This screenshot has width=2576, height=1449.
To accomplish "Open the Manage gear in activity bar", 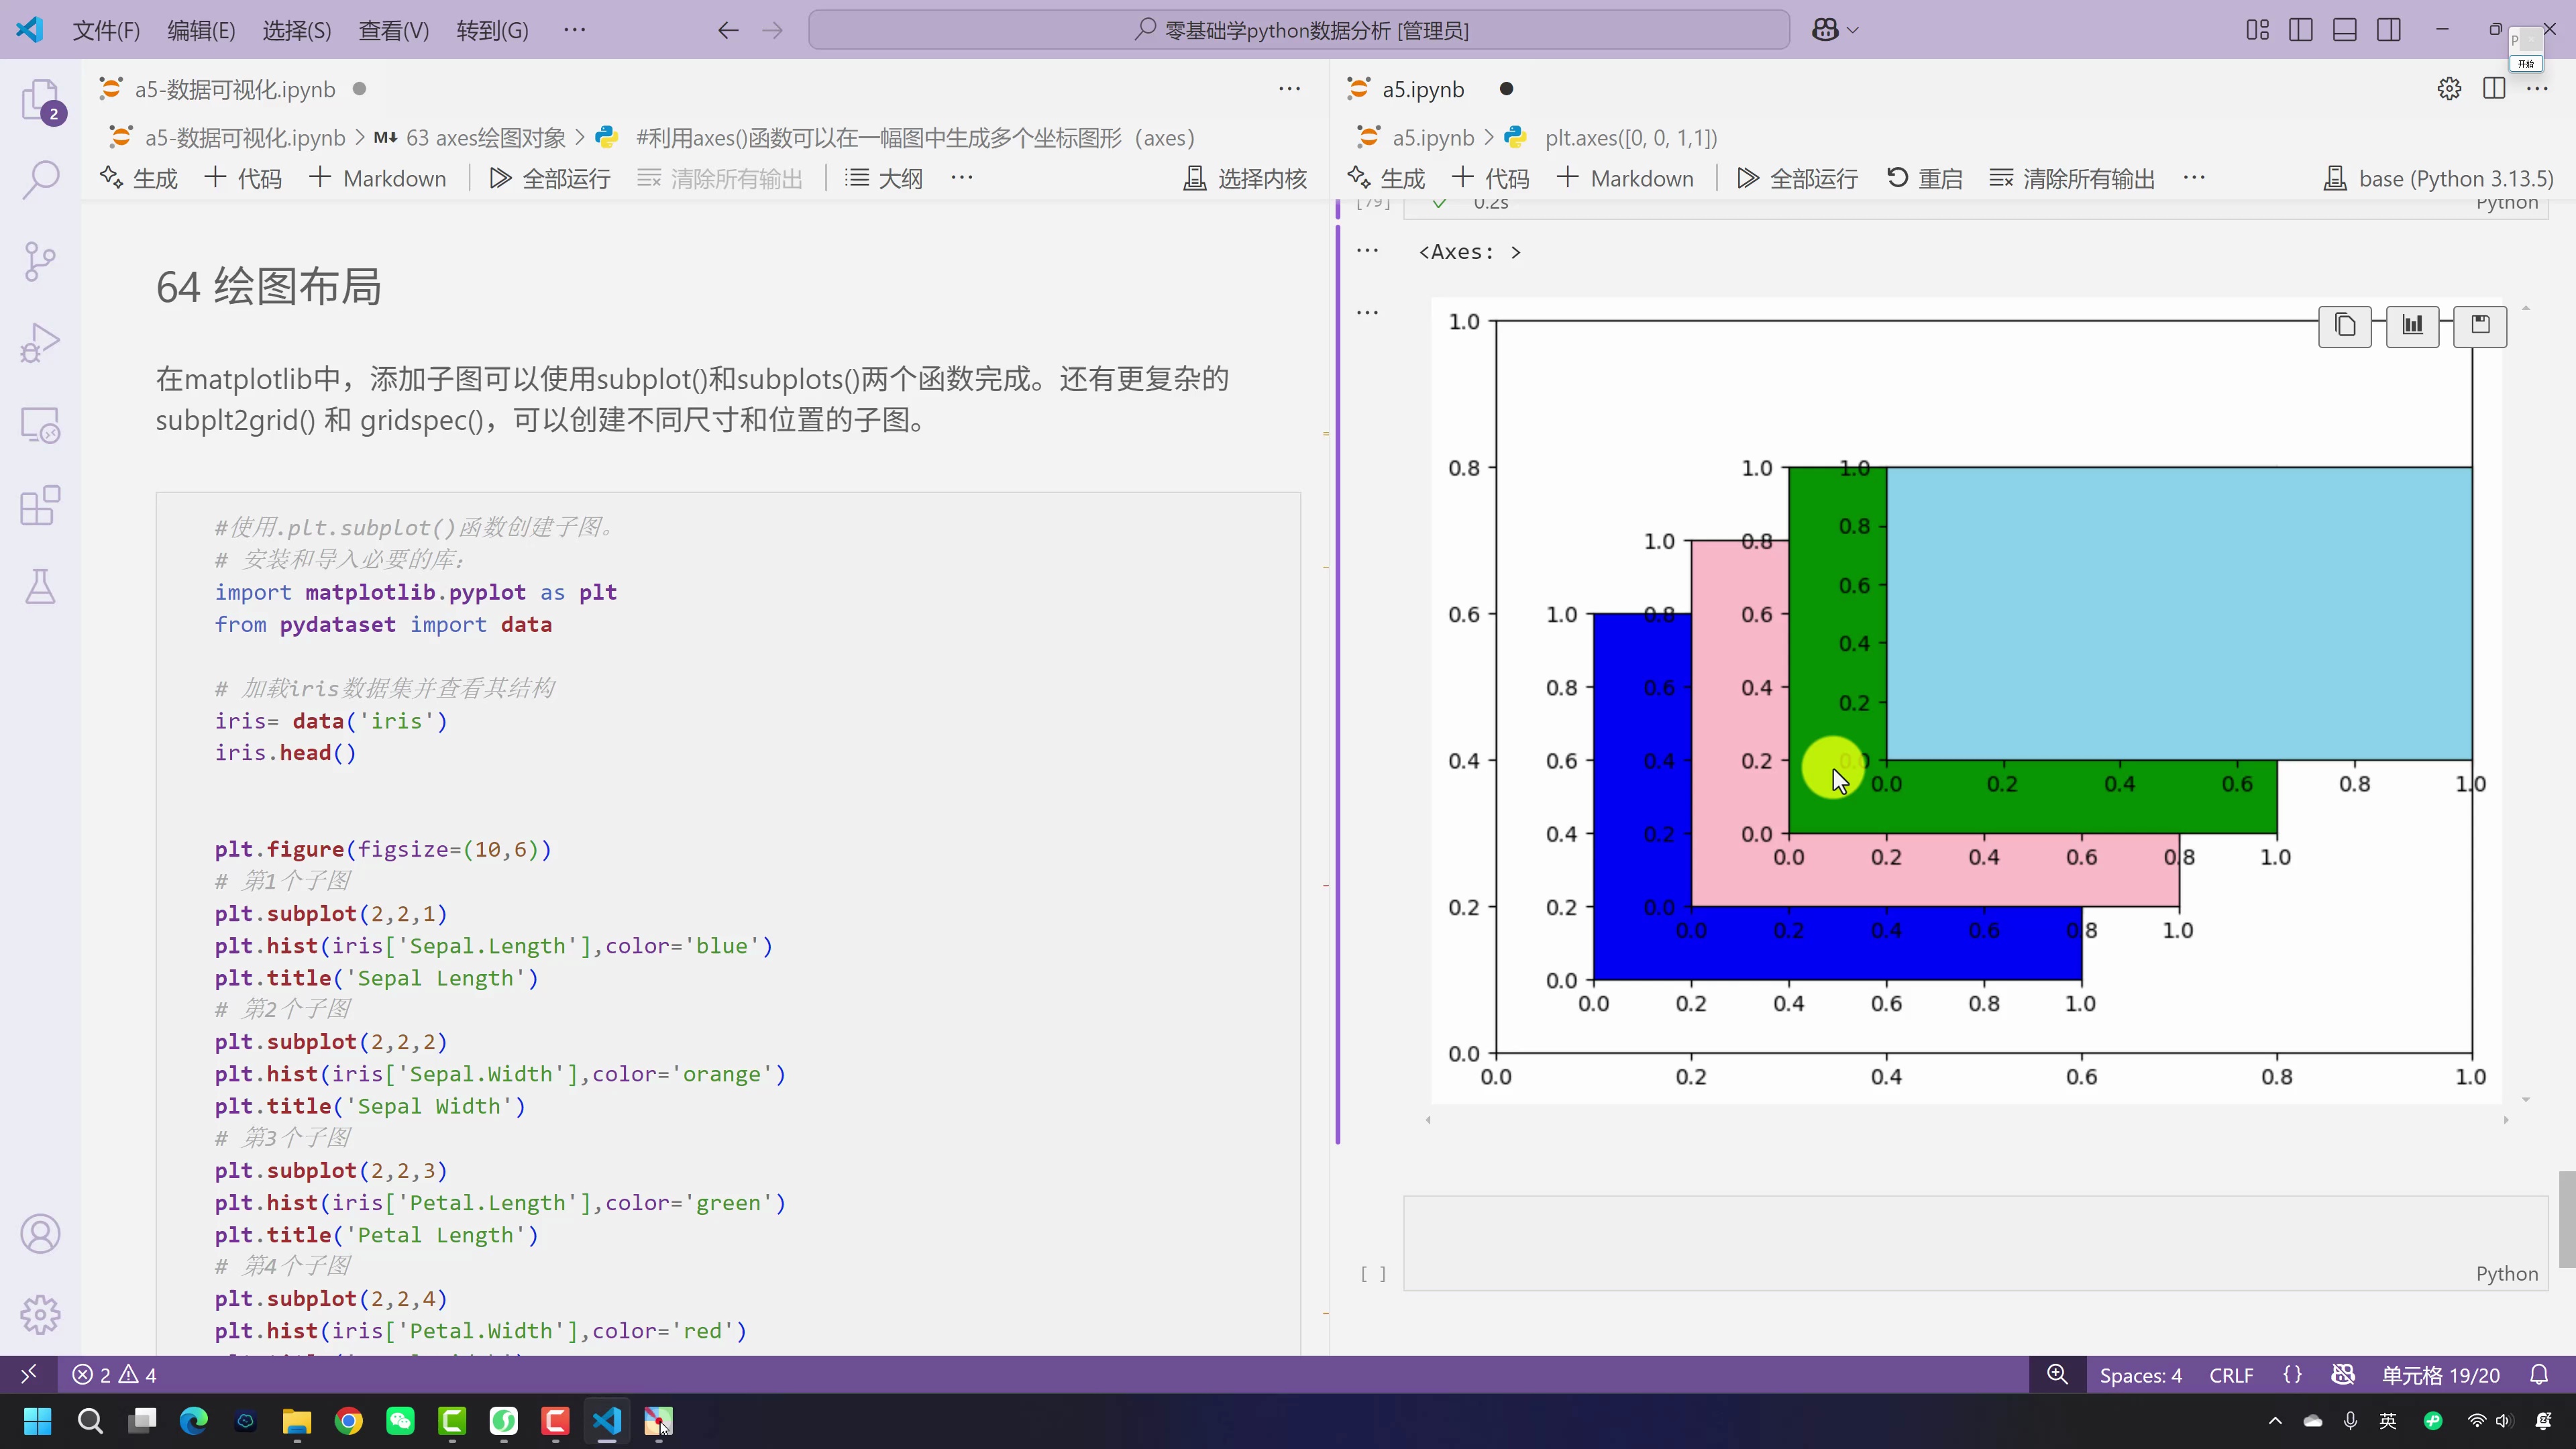I will 40,1314.
